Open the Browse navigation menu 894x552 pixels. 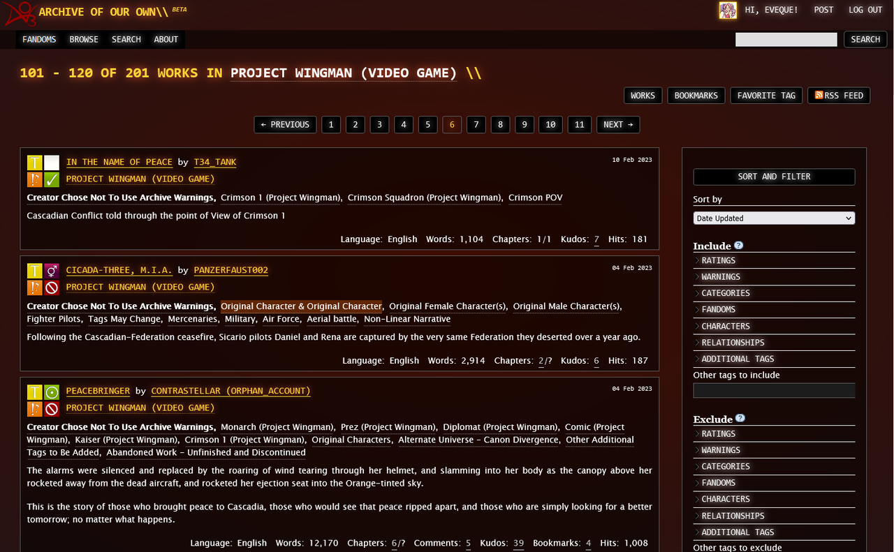84,39
